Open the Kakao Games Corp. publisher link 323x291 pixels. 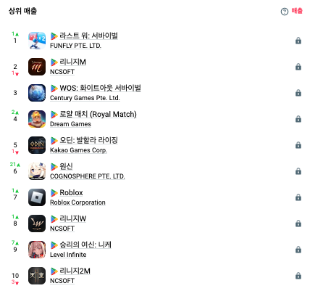(78, 150)
